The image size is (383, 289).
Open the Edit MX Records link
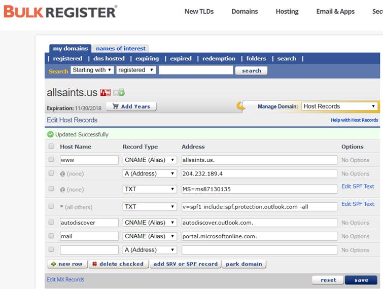click(65, 279)
